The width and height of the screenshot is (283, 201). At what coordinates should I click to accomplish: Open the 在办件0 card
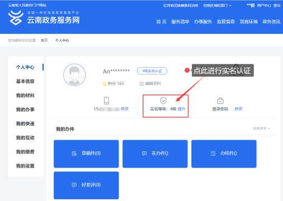[x=155, y=154]
